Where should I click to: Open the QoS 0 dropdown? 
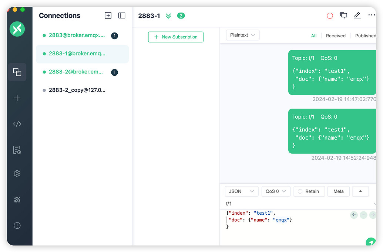(276, 191)
